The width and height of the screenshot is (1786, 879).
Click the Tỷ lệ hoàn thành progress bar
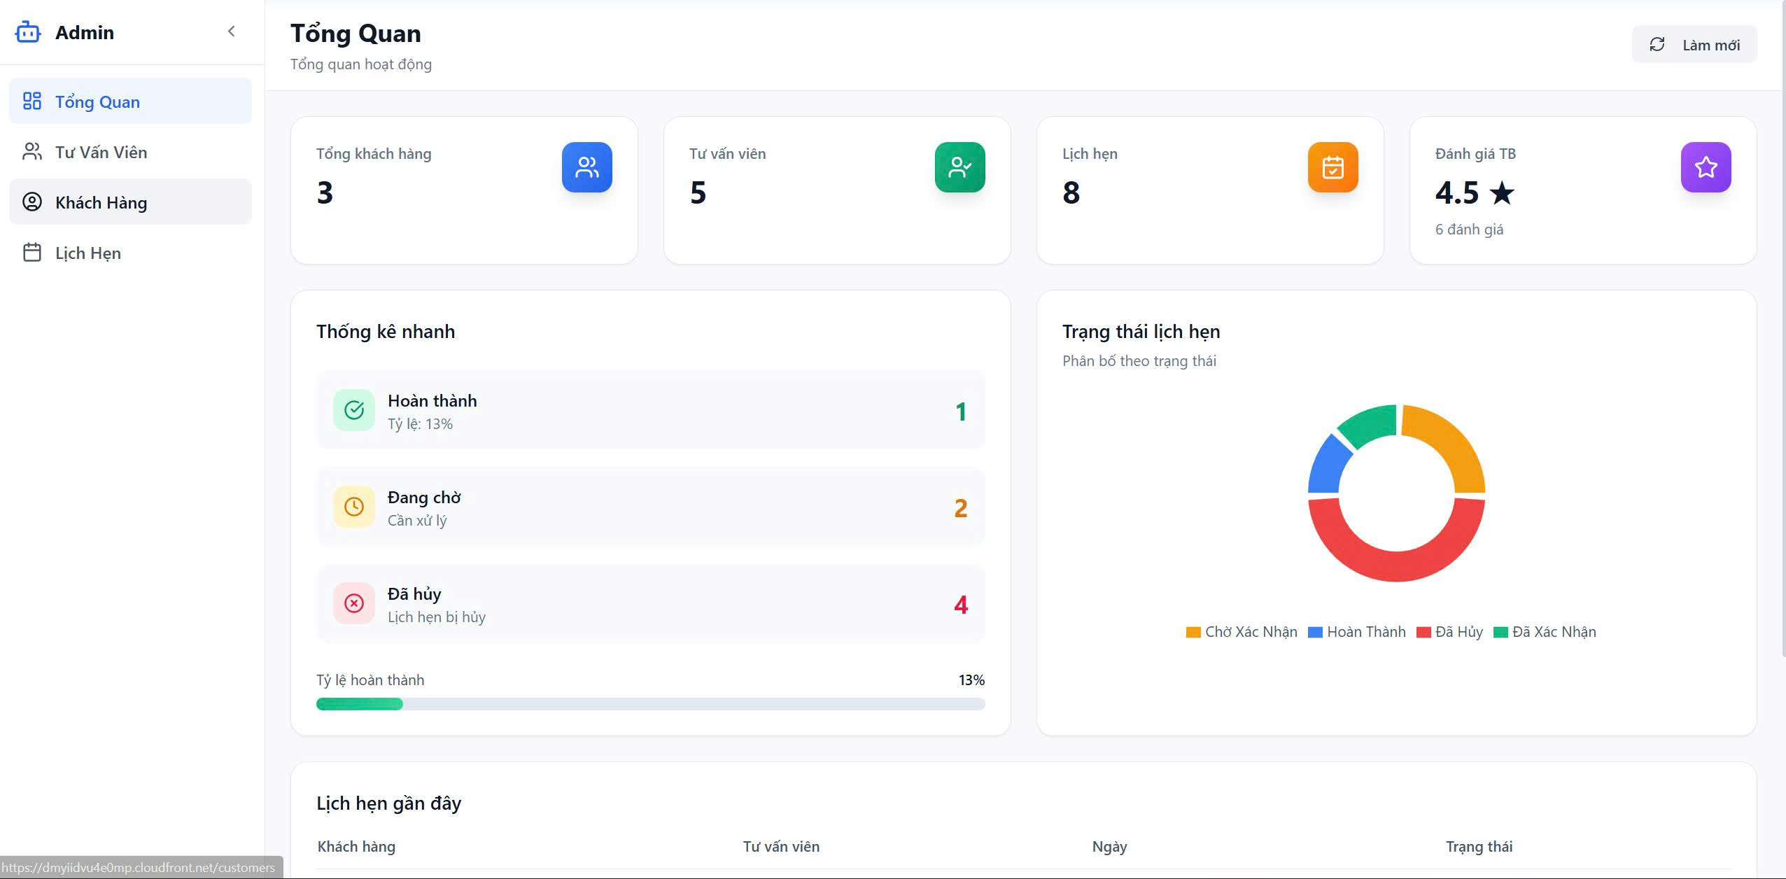[651, 703]
